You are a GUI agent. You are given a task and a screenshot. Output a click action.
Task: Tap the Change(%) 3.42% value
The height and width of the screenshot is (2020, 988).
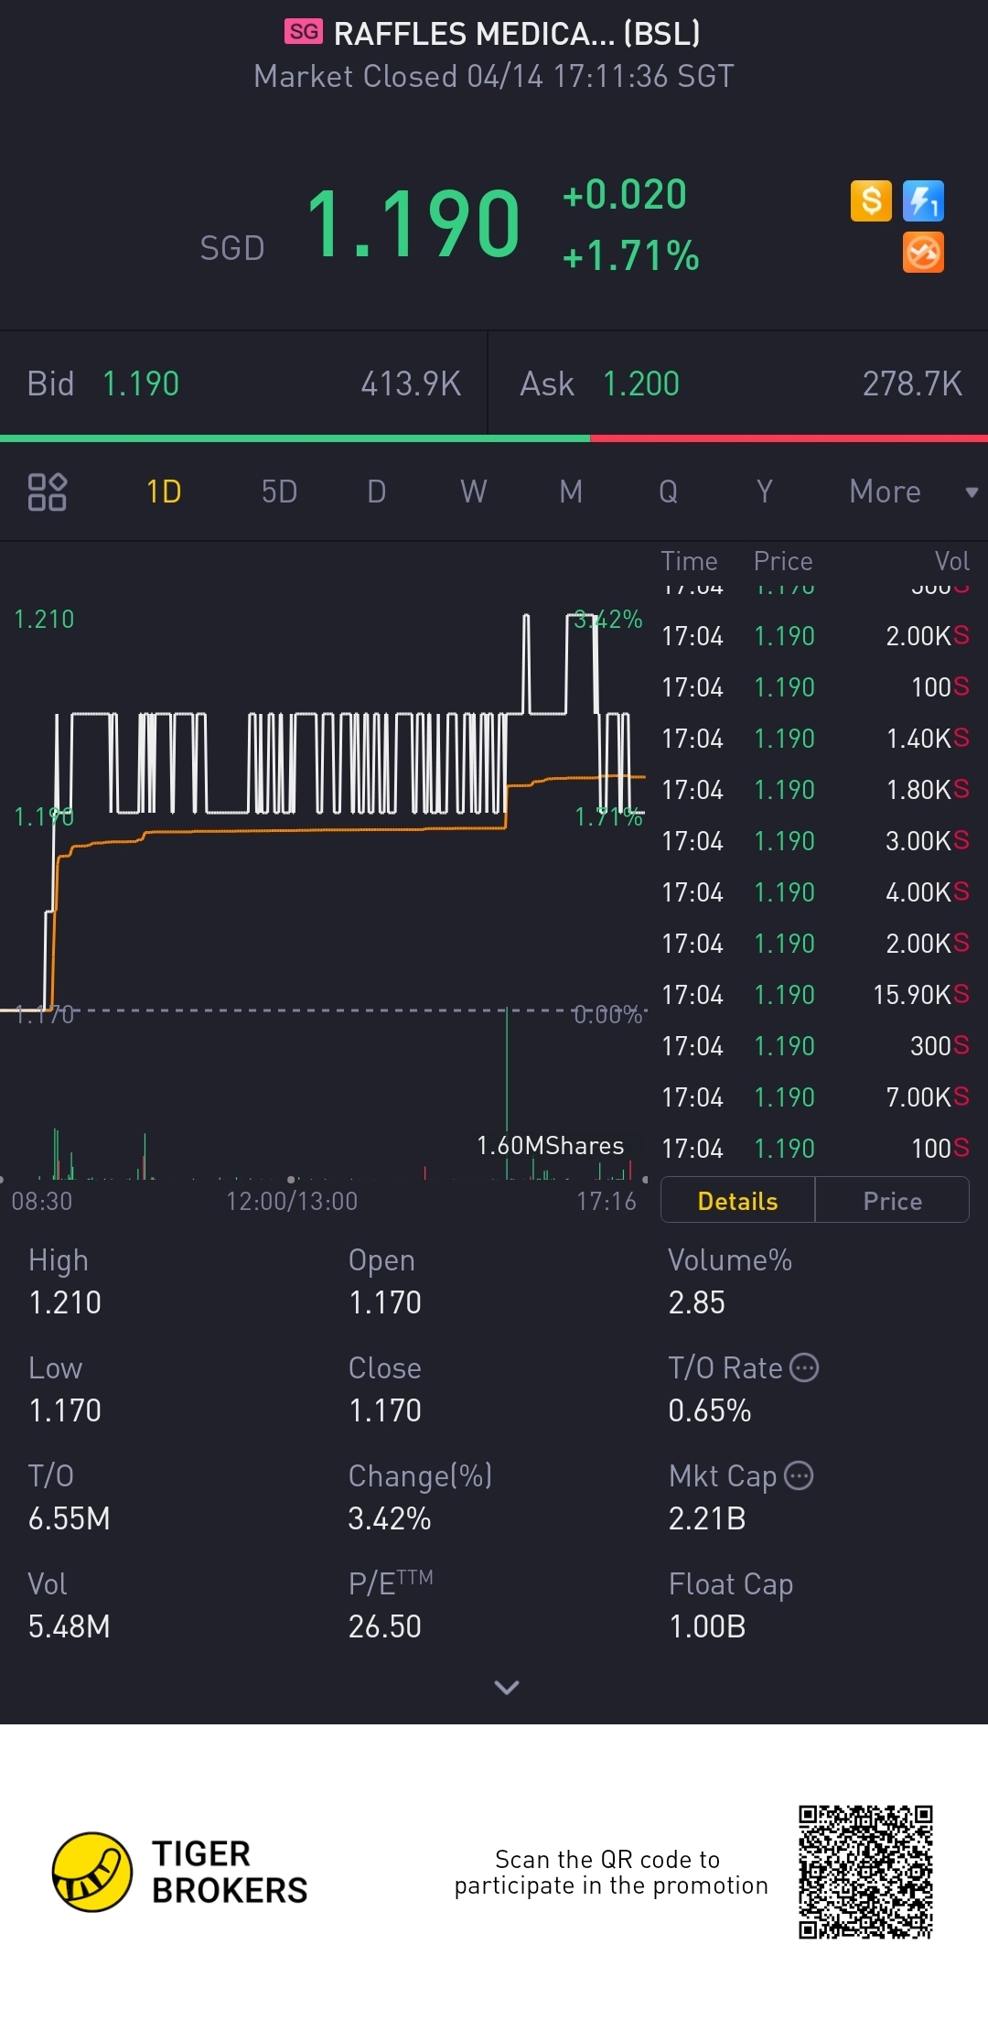[389, 1518]
